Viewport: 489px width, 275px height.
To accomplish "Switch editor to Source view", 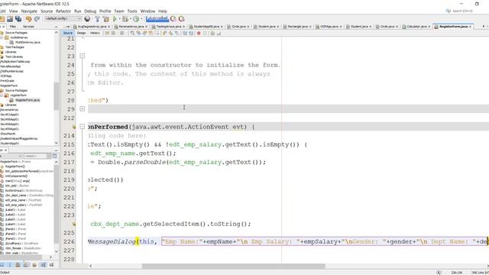I will click(x=68, y=33).
